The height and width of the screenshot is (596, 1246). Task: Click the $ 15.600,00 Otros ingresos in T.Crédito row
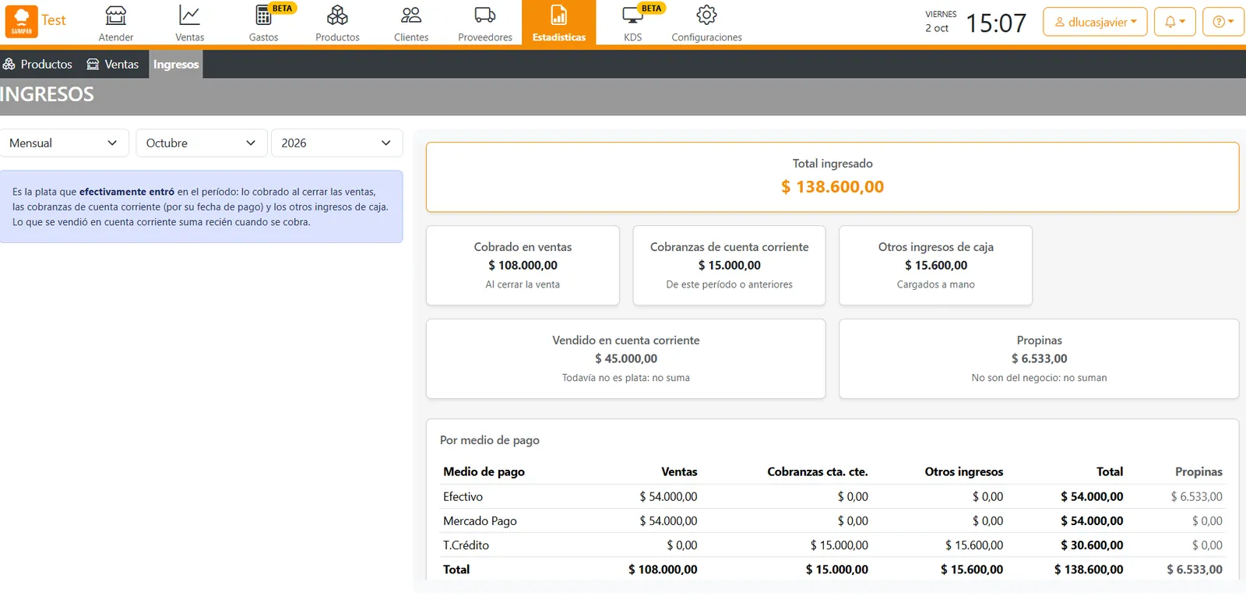[974, 545]
